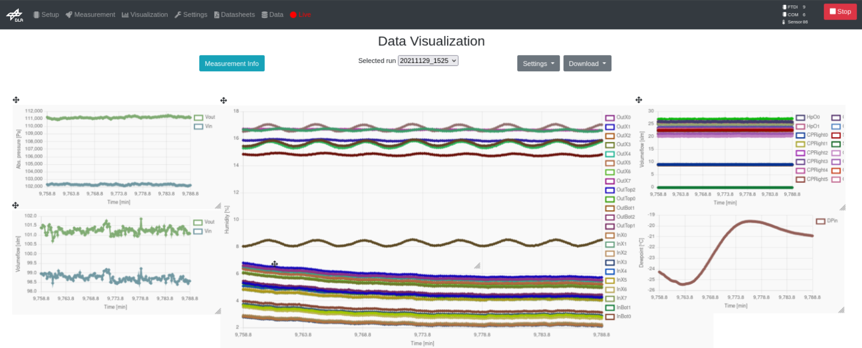Click move handle above humidity chart
The width and height of the screenshot is (862, 348).
pos(223,100)
